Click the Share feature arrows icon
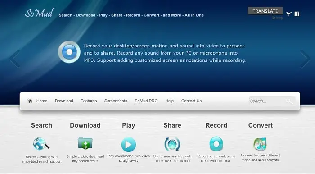 (x=172, y=144)
